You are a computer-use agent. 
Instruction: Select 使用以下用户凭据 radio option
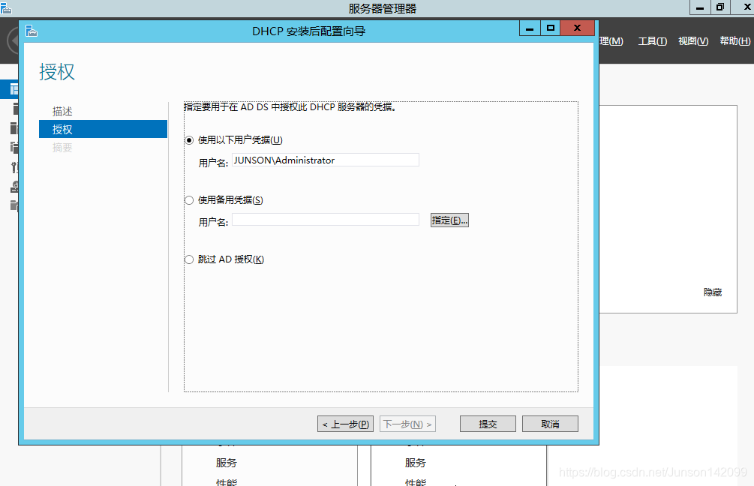tap(189, 140)
